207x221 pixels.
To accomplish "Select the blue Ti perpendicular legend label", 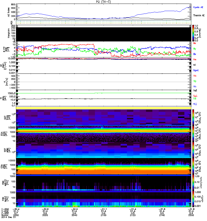I will coord(195,104).
